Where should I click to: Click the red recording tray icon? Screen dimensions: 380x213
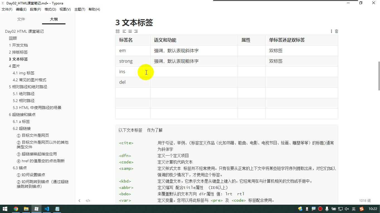[320, 209]
